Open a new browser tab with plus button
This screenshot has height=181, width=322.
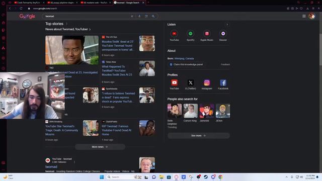tap(148, 3)
